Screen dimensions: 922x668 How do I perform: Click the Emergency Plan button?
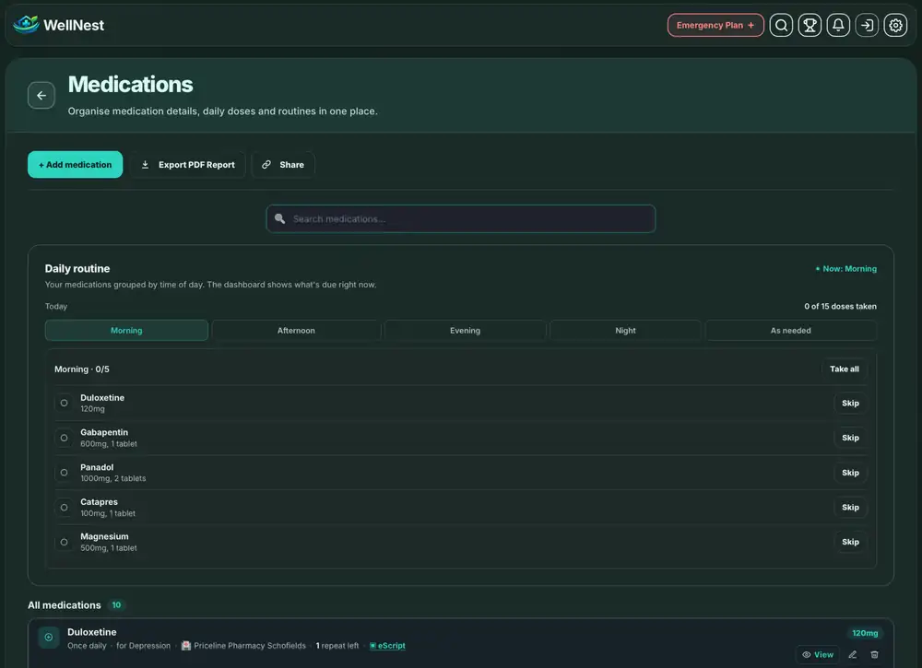(x=715, y=25)
